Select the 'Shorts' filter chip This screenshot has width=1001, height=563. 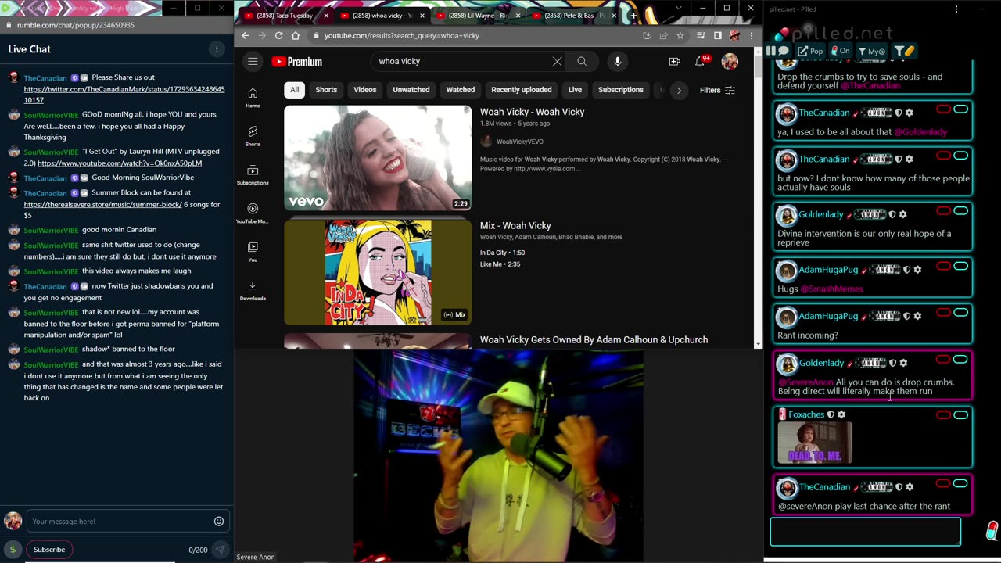pyautogui.click(x=326, y=90)
